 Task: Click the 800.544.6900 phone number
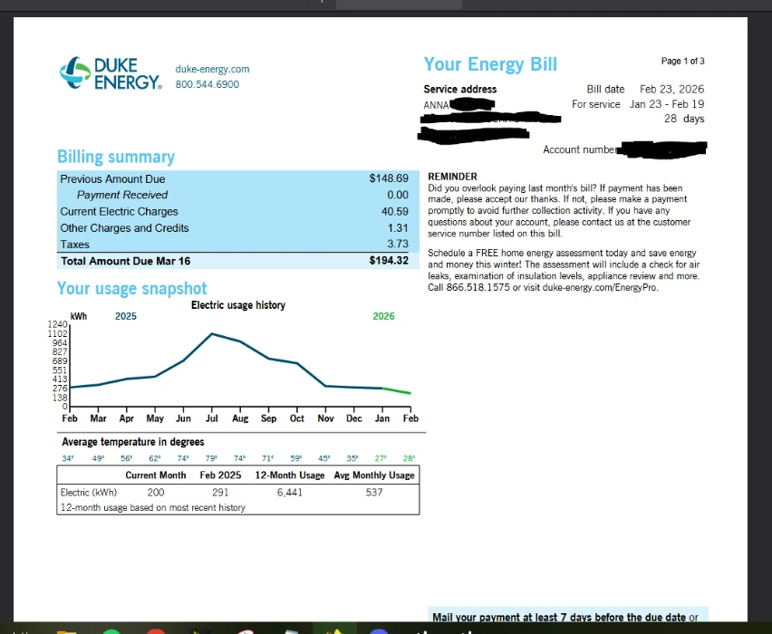pyautogui.click(x=207, y=84)
